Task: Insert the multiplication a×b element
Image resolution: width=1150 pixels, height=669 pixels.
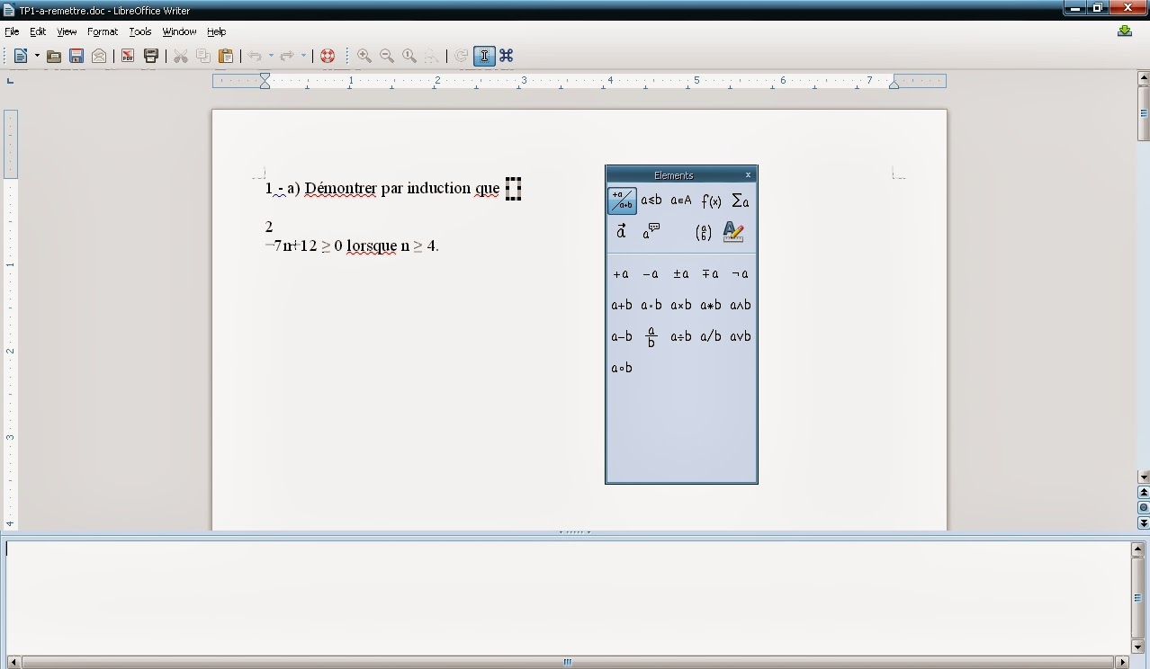Action: coord(681,305)
